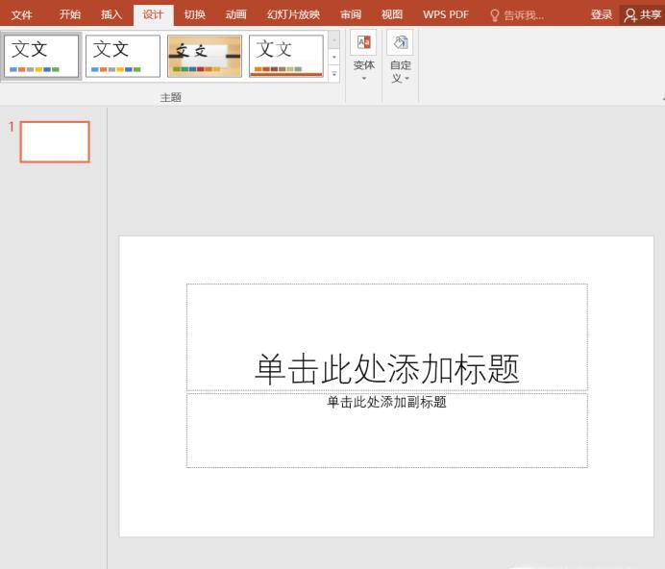Open the Slide Show (幻灯片放映) tab
Viewport: 665px width, 569px height.
coord(293,14)
